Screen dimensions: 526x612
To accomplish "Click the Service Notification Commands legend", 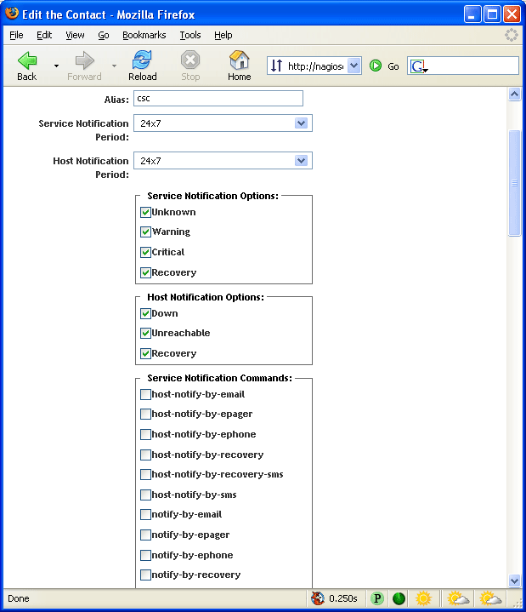I will tap(220, 378).
